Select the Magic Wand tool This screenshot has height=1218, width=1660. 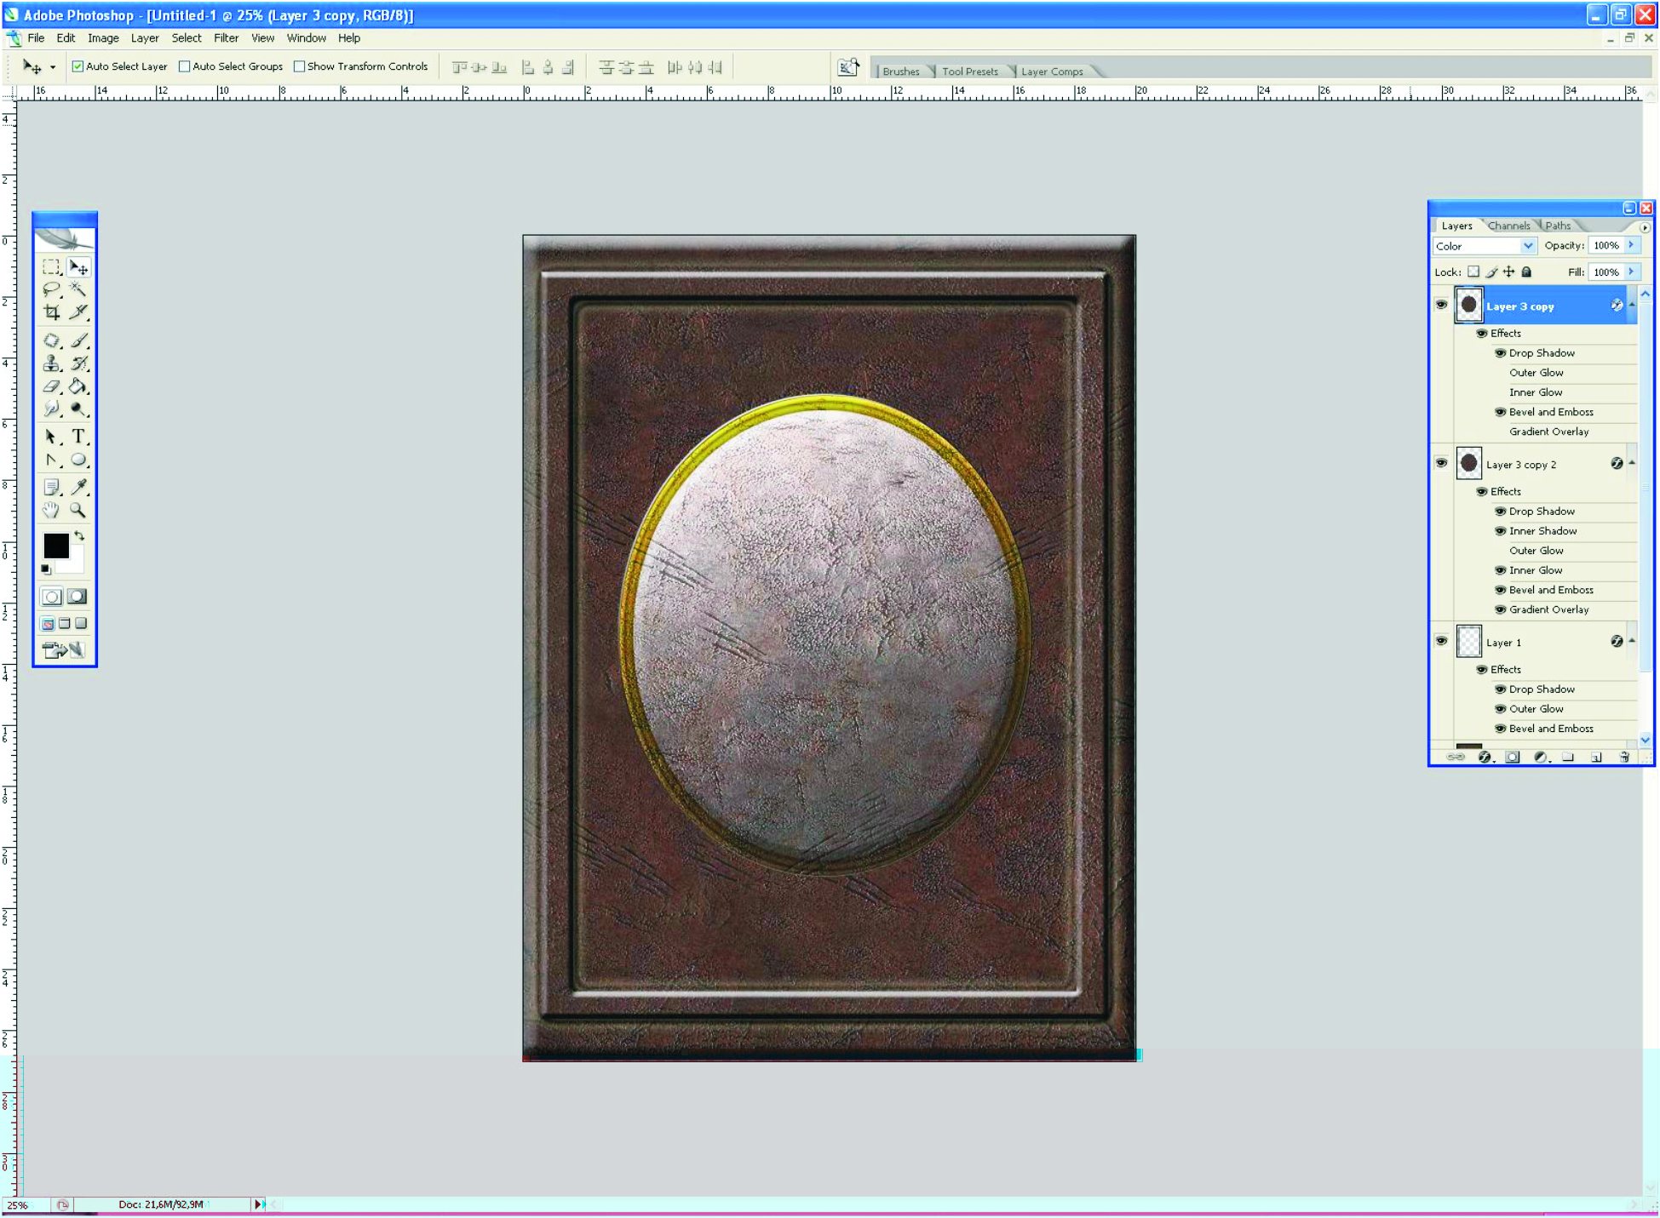78,289
